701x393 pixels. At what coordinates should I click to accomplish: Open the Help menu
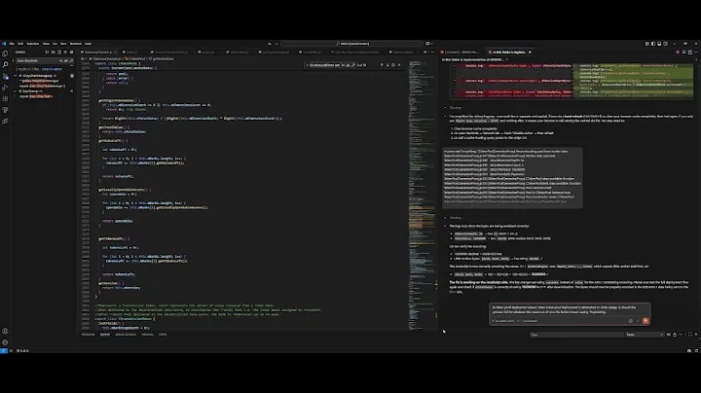coord(88,44)
